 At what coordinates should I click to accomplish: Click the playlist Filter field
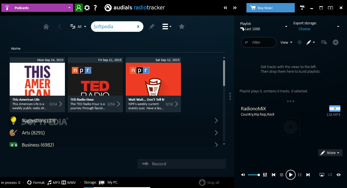259,42
